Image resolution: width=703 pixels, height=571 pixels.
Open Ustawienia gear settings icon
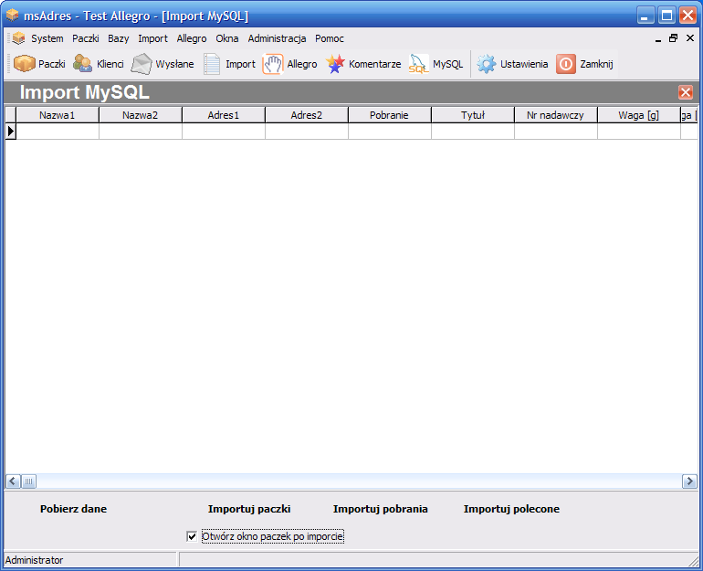tap(487, 64)
